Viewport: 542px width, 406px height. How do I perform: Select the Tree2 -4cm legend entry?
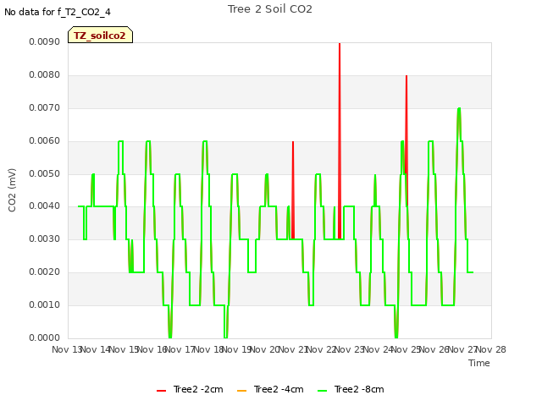click(270, 389)
